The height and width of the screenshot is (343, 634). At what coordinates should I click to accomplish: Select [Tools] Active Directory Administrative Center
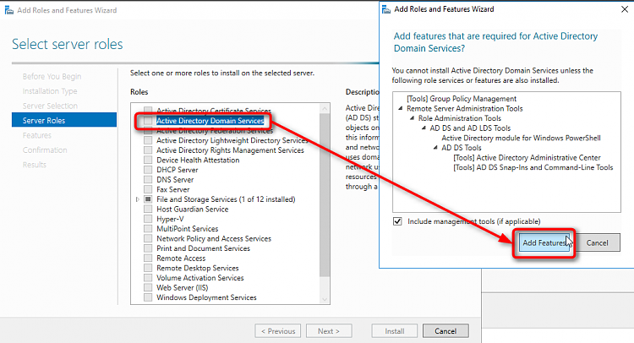[527, 158]
